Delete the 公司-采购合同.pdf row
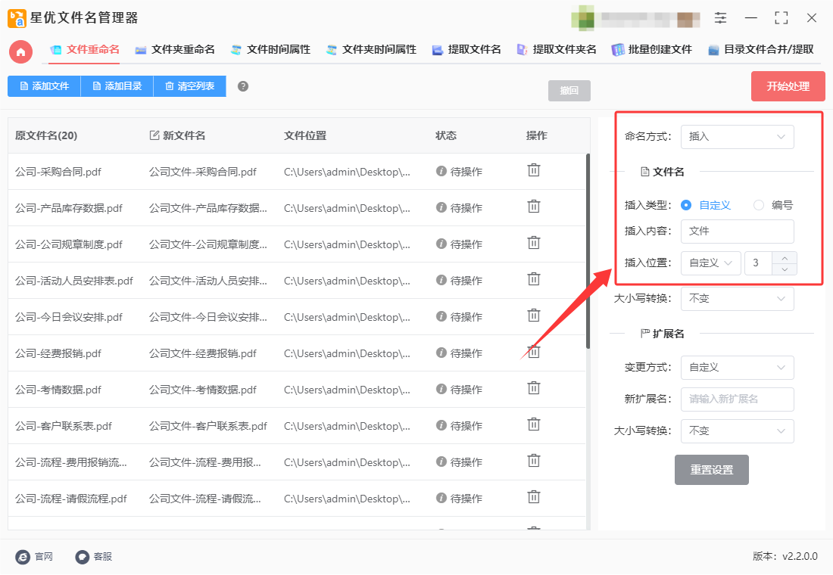The image size is (833, 575). (x=533, y=170)
